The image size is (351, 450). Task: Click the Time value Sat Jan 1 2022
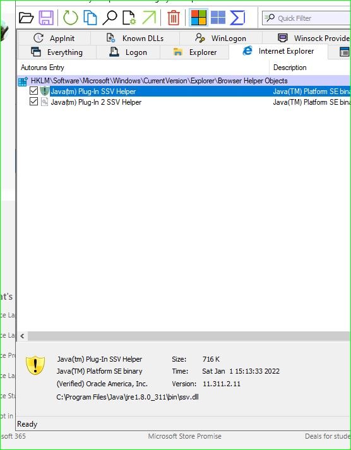(x=241, y=371)
